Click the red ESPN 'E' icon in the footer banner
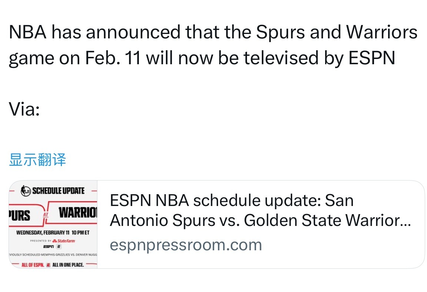427x292 pixels. tap(48, 264)
